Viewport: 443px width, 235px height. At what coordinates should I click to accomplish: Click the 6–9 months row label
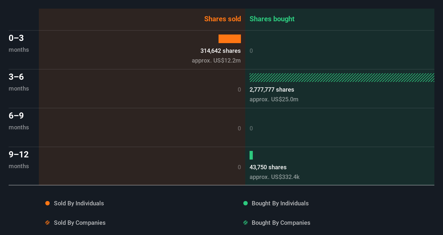coord(19,121)
